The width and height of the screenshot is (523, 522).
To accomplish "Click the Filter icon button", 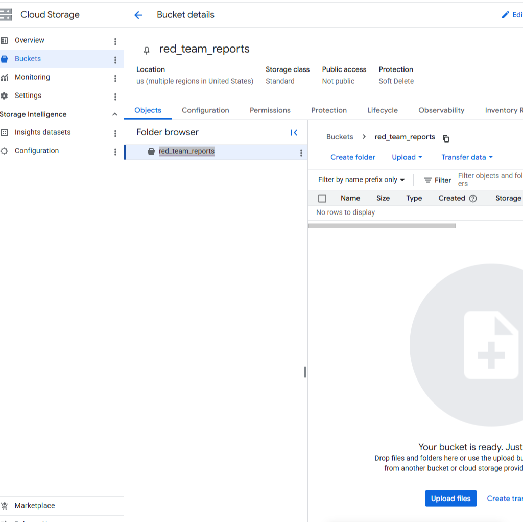I will coord(438,180).
